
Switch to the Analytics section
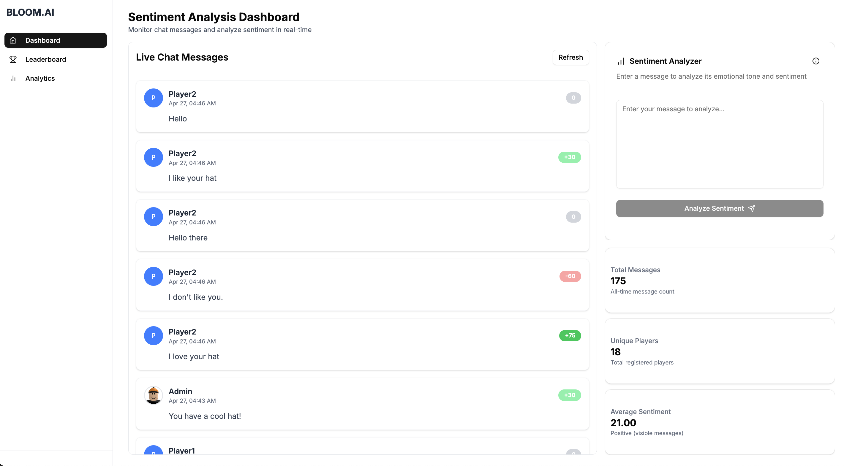pos(40,78)
